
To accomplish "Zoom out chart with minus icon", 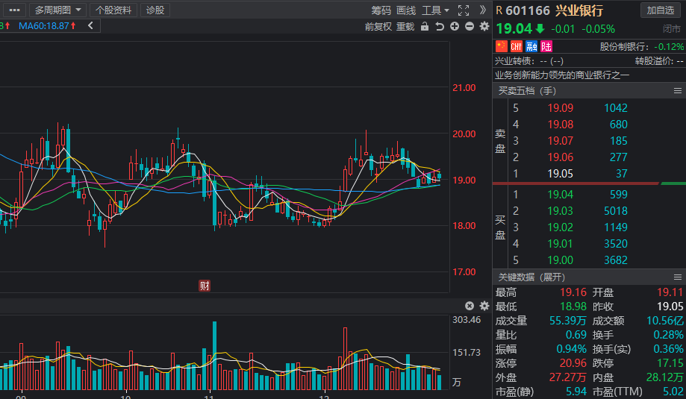I will (470, 27).
